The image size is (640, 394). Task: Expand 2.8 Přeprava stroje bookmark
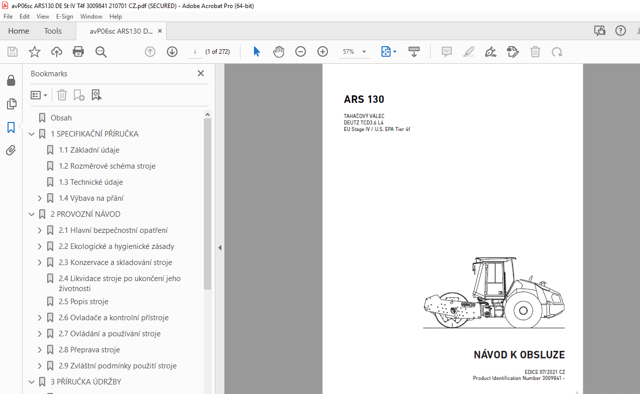coord(40,350)
